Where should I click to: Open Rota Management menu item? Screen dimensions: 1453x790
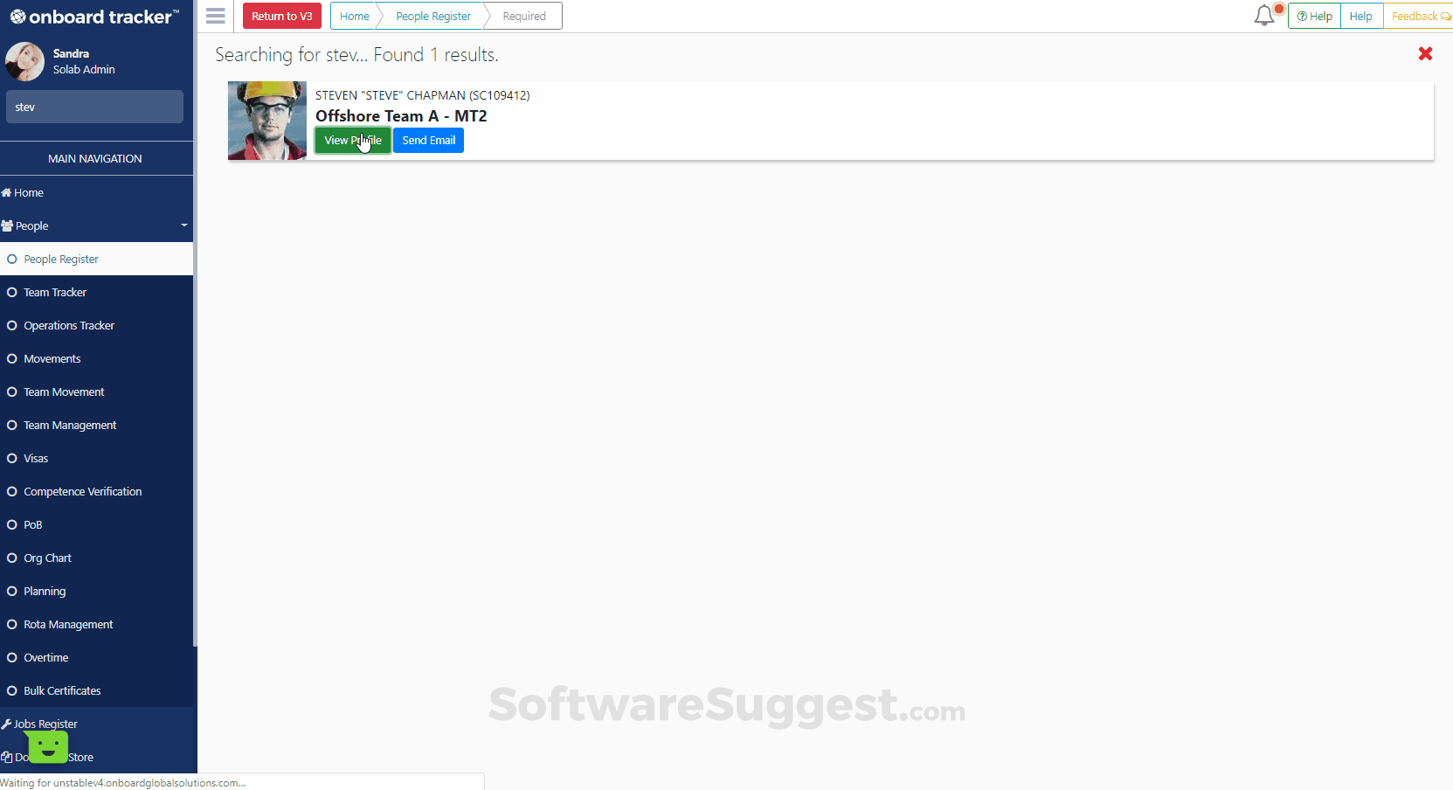coord(96,624)
